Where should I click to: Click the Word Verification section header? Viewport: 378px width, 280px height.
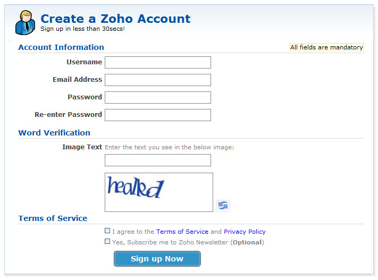pos(54,133)
